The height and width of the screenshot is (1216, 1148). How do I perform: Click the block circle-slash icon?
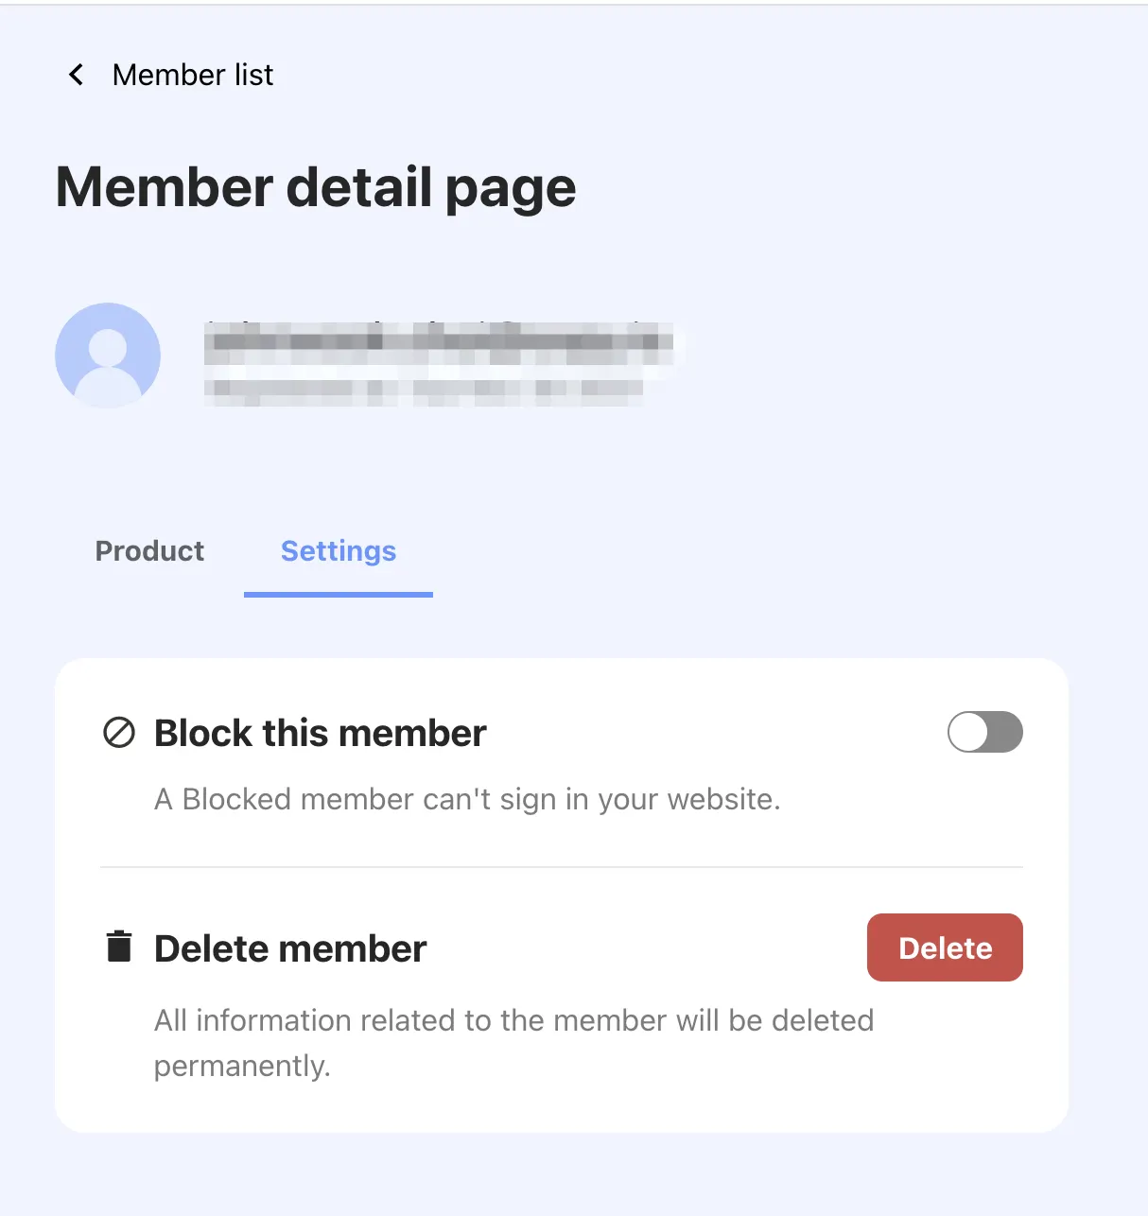(x=119, y=733)
